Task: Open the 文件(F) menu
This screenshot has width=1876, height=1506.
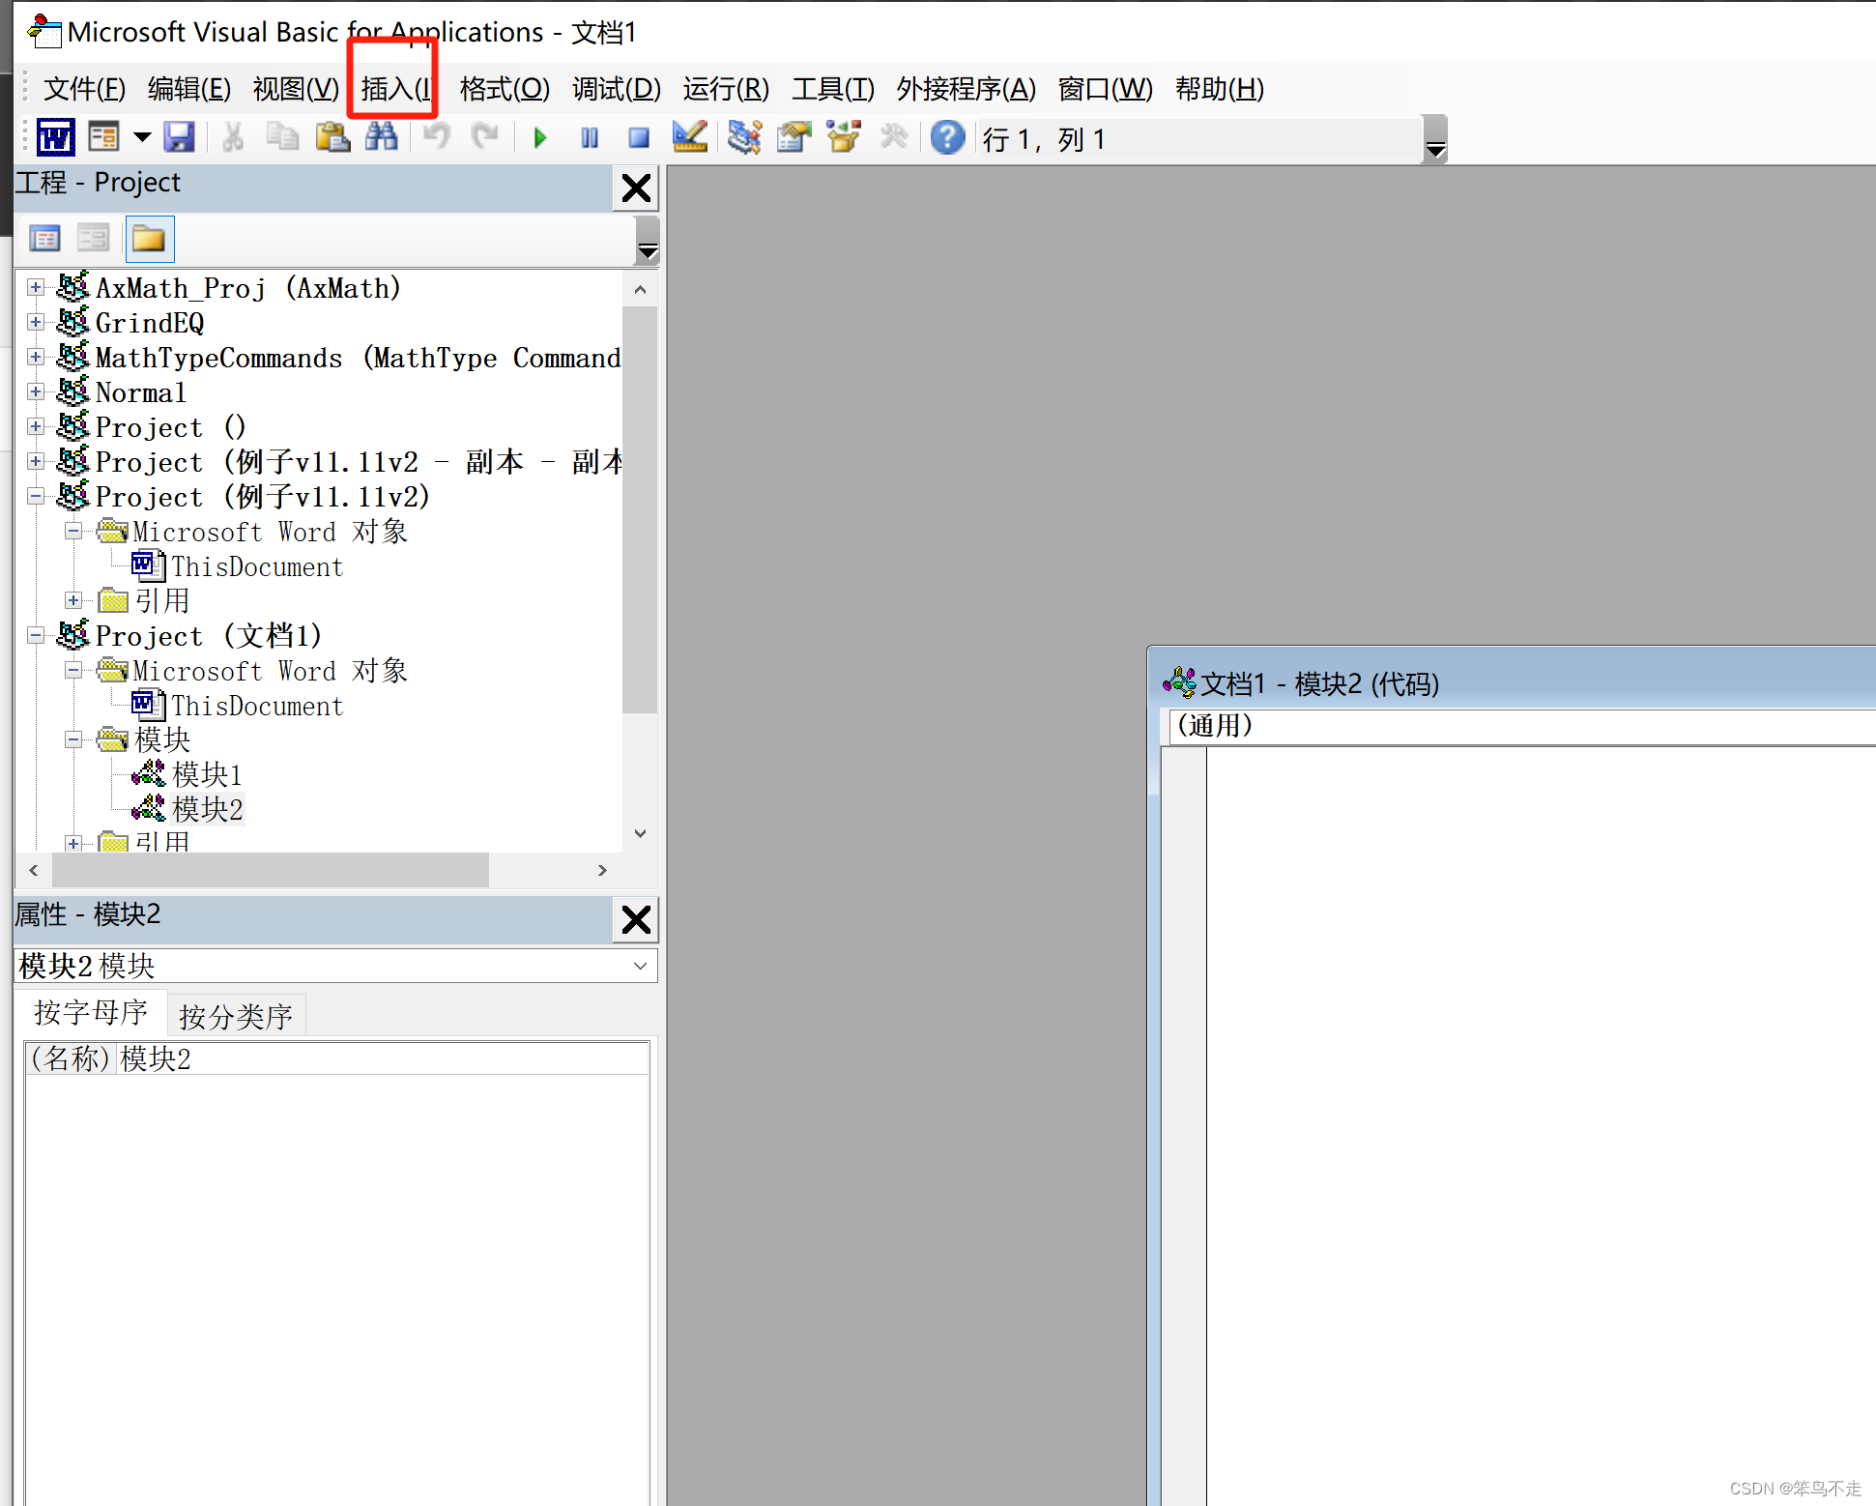Action: (x=84, y=89)
